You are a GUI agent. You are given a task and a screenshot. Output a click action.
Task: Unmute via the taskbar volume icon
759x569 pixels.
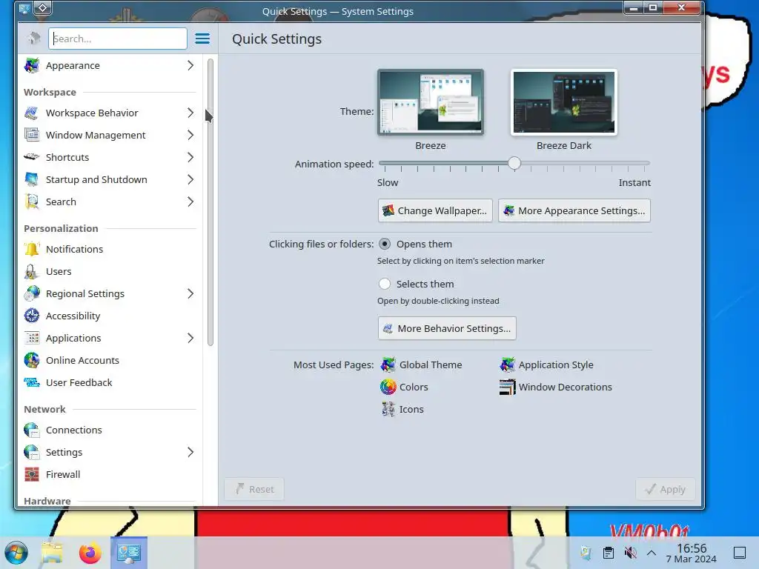[x=630, y=553]
